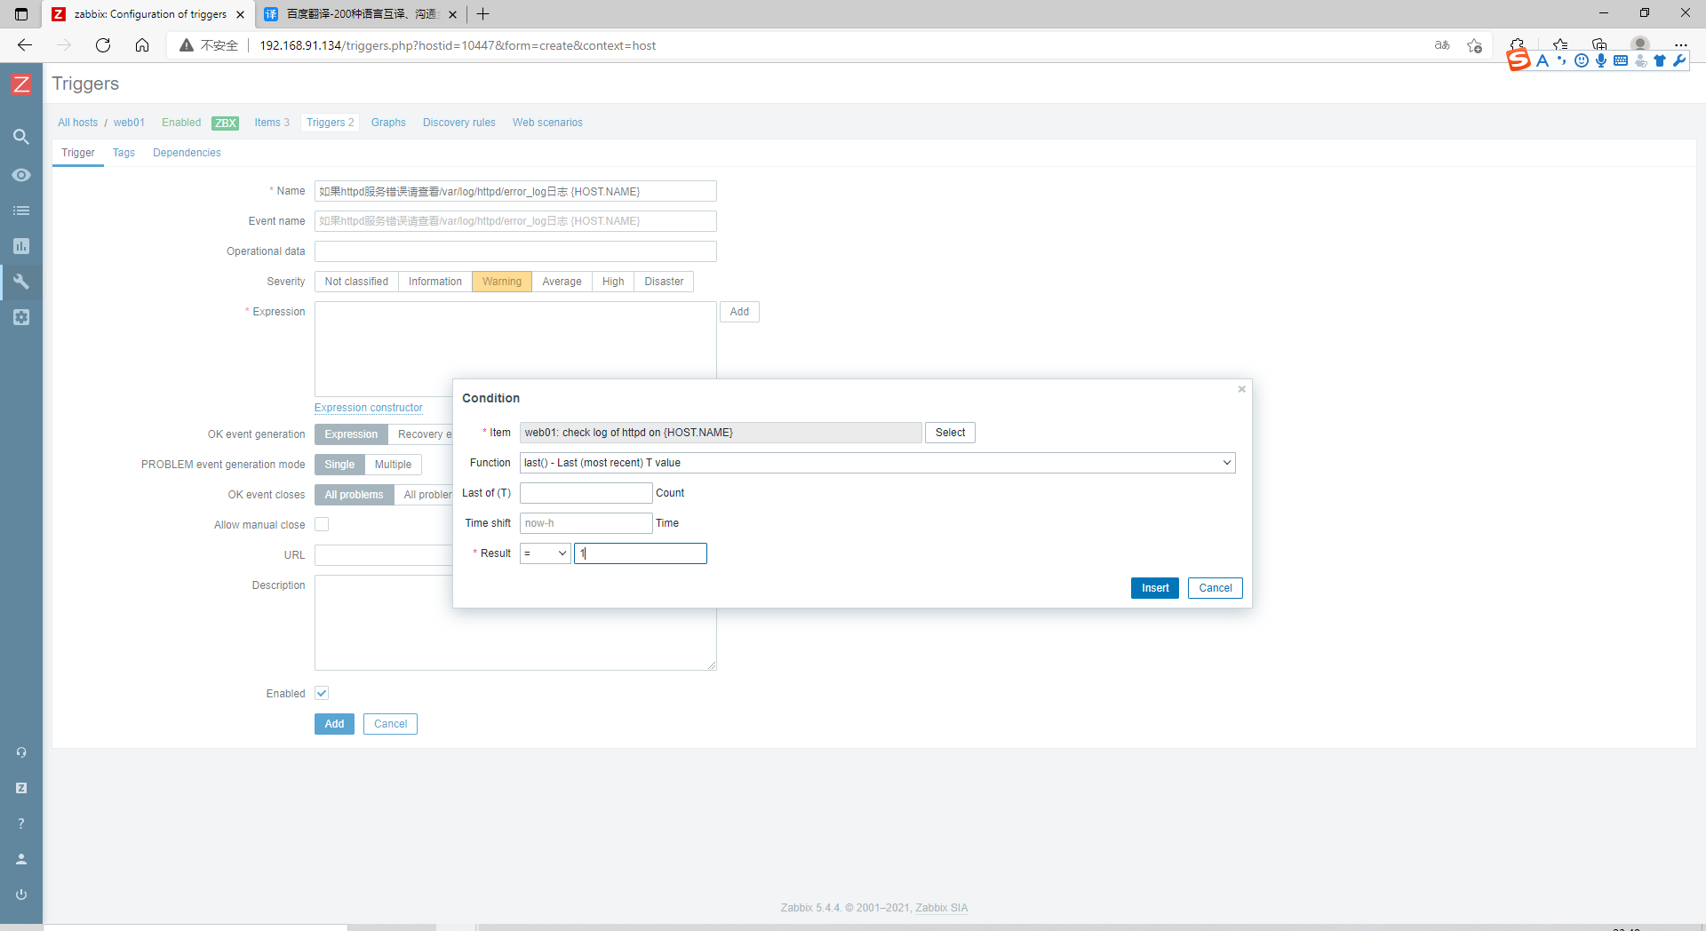Open the Sogou toolbox wrench icon
This screenshot has height=931, width=1706.
1679,60
